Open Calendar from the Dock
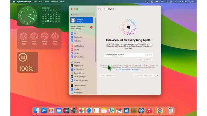The width and height of the screenshot is (207, 116). point(119,111)
